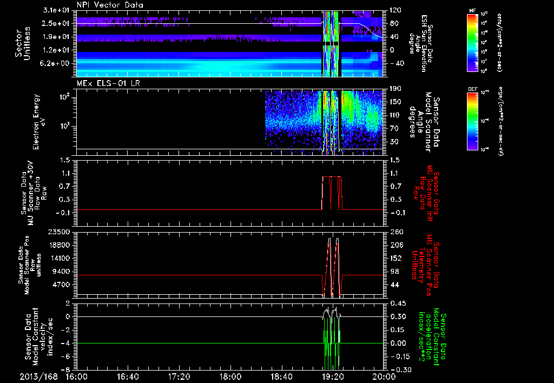Select the NF color scale bar
554x383 pixels.
pos(471,43)
